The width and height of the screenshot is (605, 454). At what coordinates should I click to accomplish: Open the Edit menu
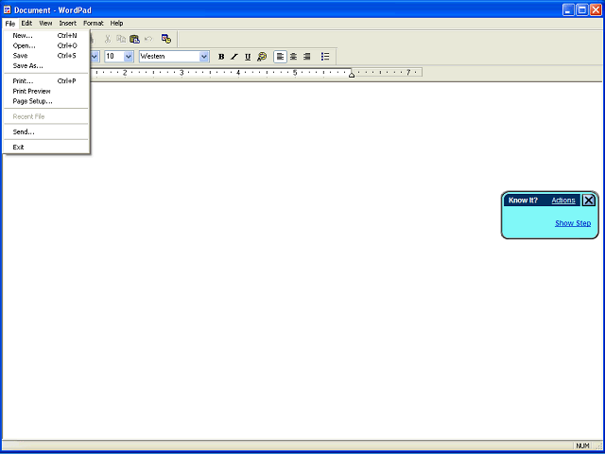point(26,23)
